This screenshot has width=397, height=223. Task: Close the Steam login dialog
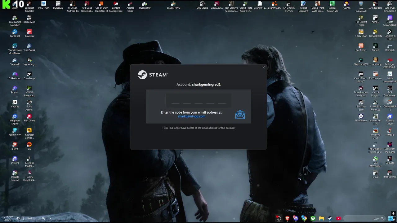(264, 67)
